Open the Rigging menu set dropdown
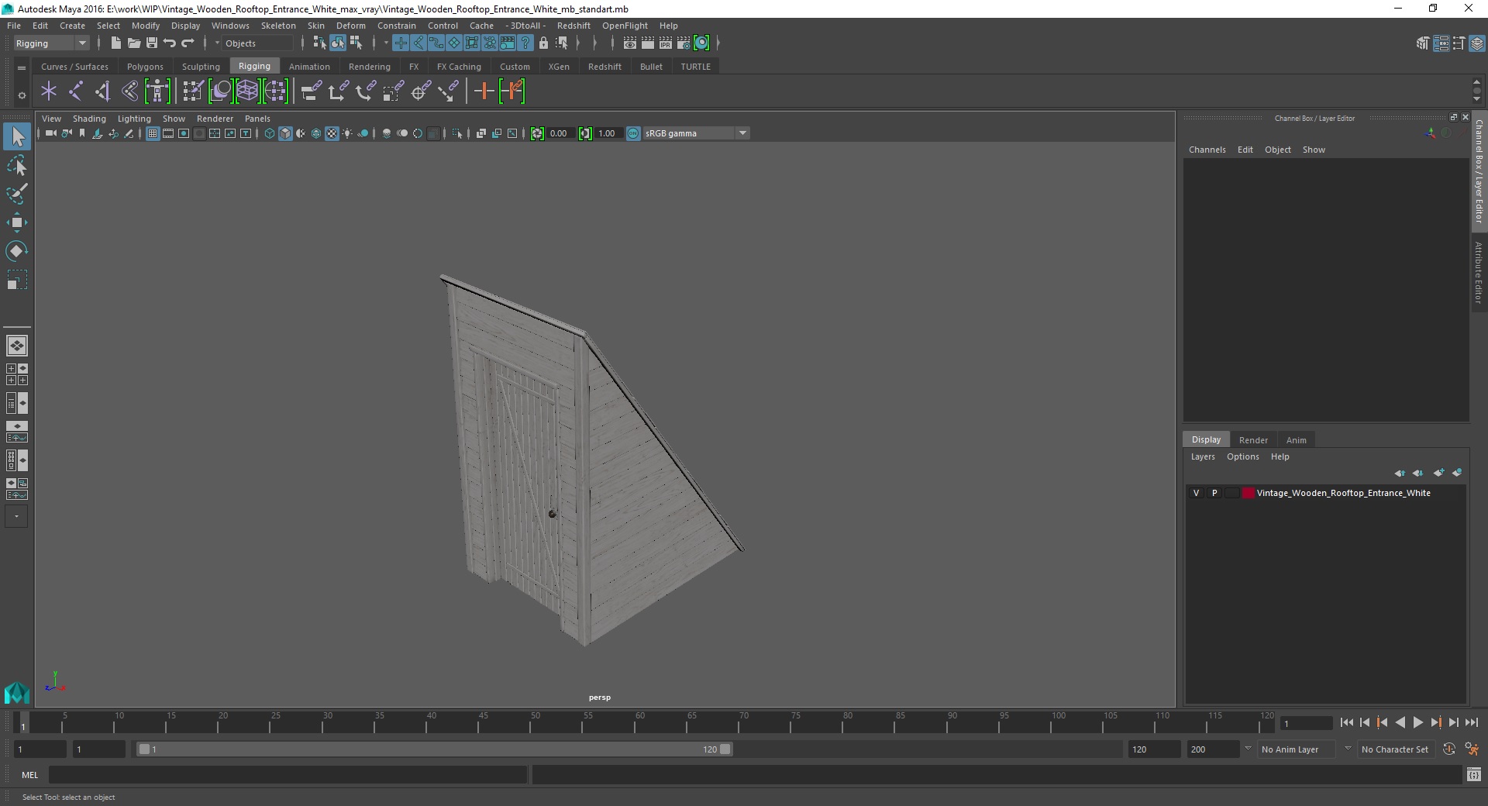The height and width of the screenshot is (806, 1488). (51, 43)
